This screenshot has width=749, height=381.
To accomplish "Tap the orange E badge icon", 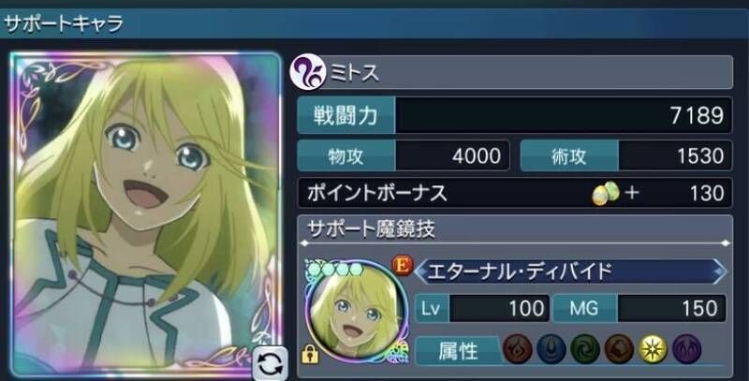I will click(403, 266).
